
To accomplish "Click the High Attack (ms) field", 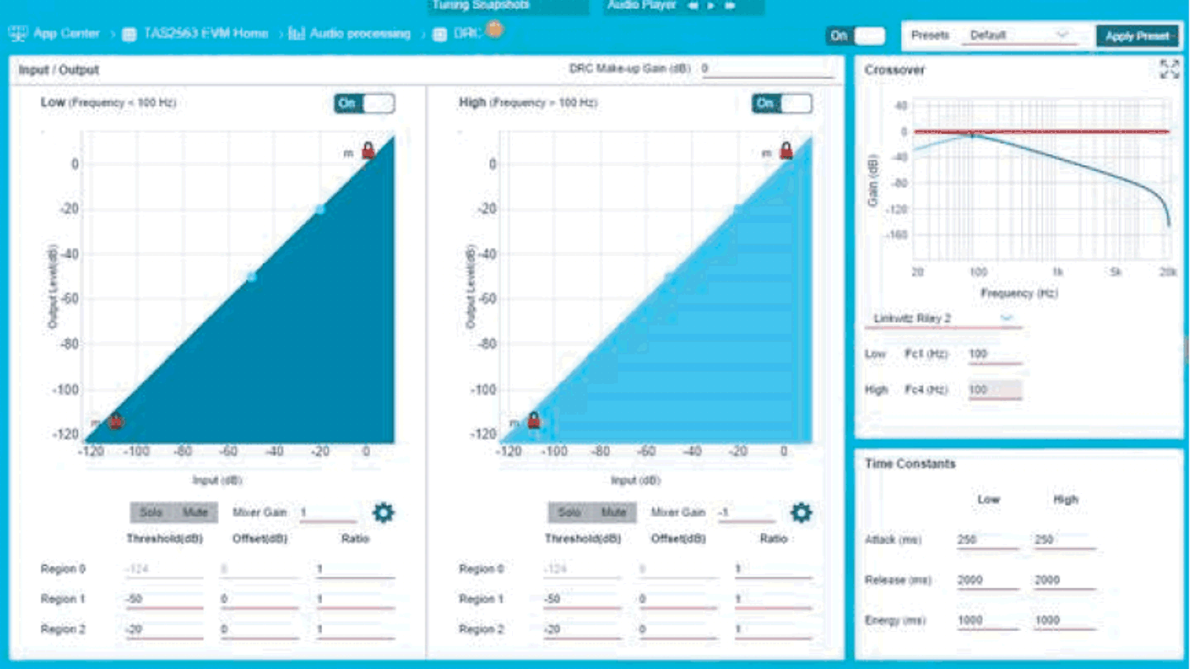I will [x=1064, y=540].
